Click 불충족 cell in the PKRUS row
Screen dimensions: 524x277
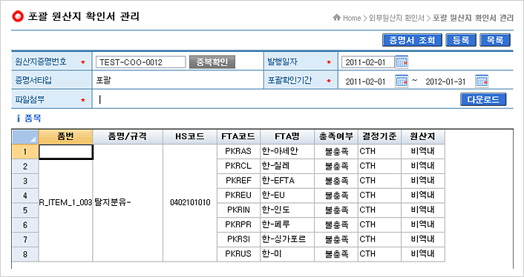(x=336, y=254)
